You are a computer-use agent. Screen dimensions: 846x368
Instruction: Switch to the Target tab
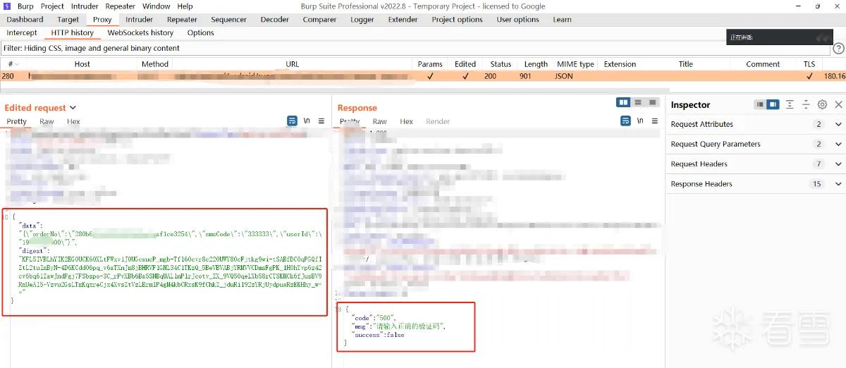[x=68, y=20]
